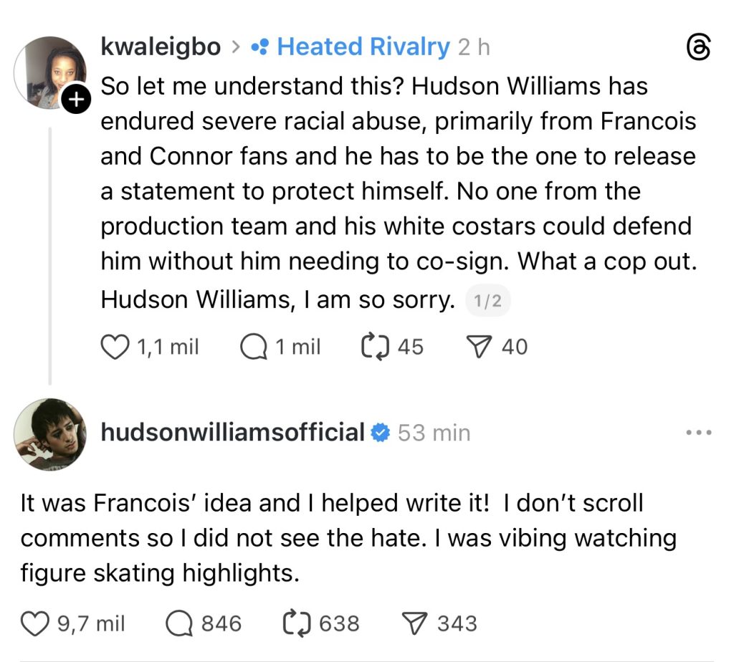
Task: Visit hudsonwilliamsofficial's profile username
Action: (233, 433)
